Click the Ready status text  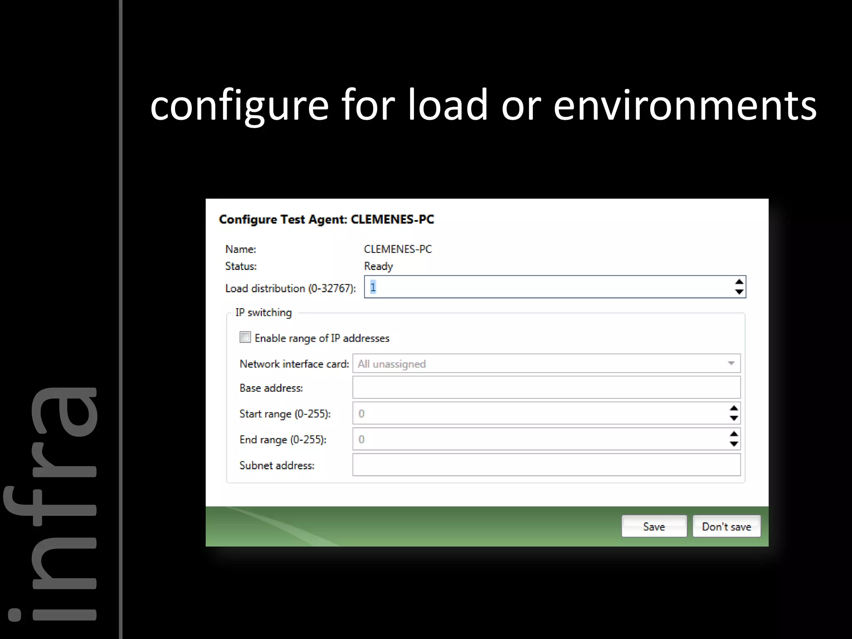(378, 266)
